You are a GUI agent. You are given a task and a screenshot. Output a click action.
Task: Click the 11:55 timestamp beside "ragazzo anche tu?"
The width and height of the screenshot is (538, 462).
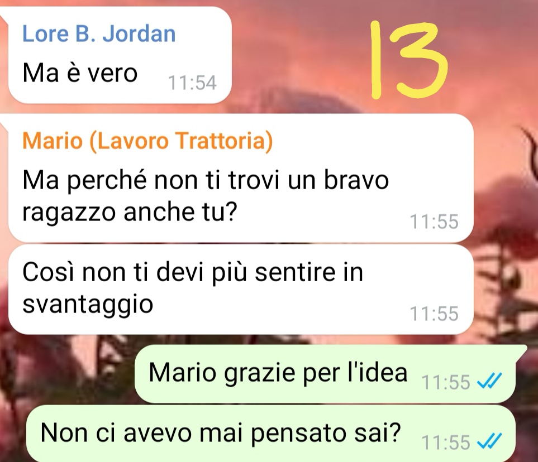pyautogui.click(x=434, y=222)
